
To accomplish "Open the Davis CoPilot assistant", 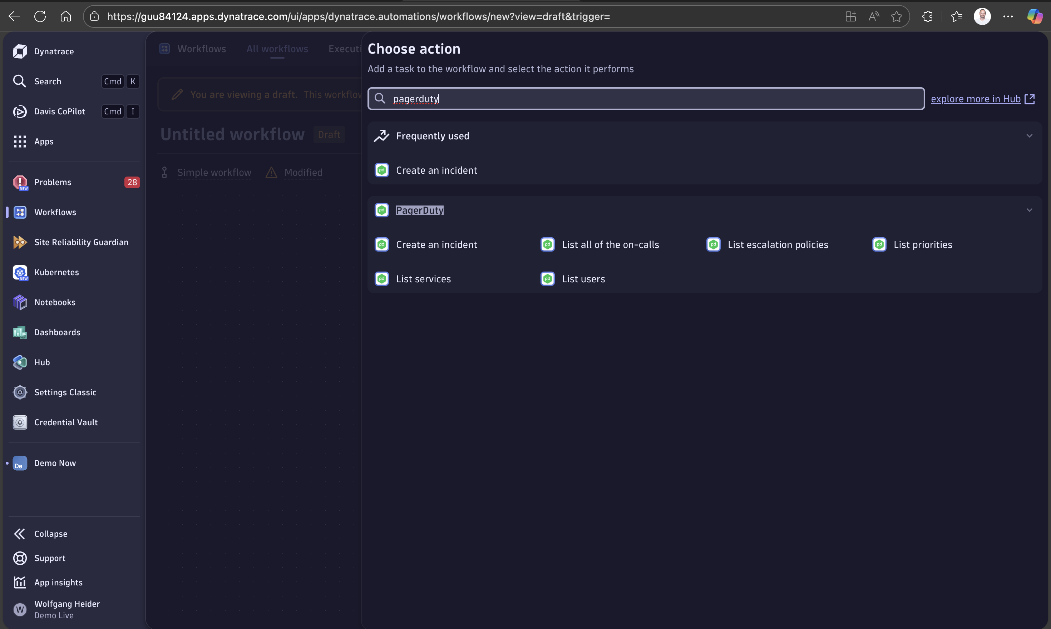I will pos(59,111).
